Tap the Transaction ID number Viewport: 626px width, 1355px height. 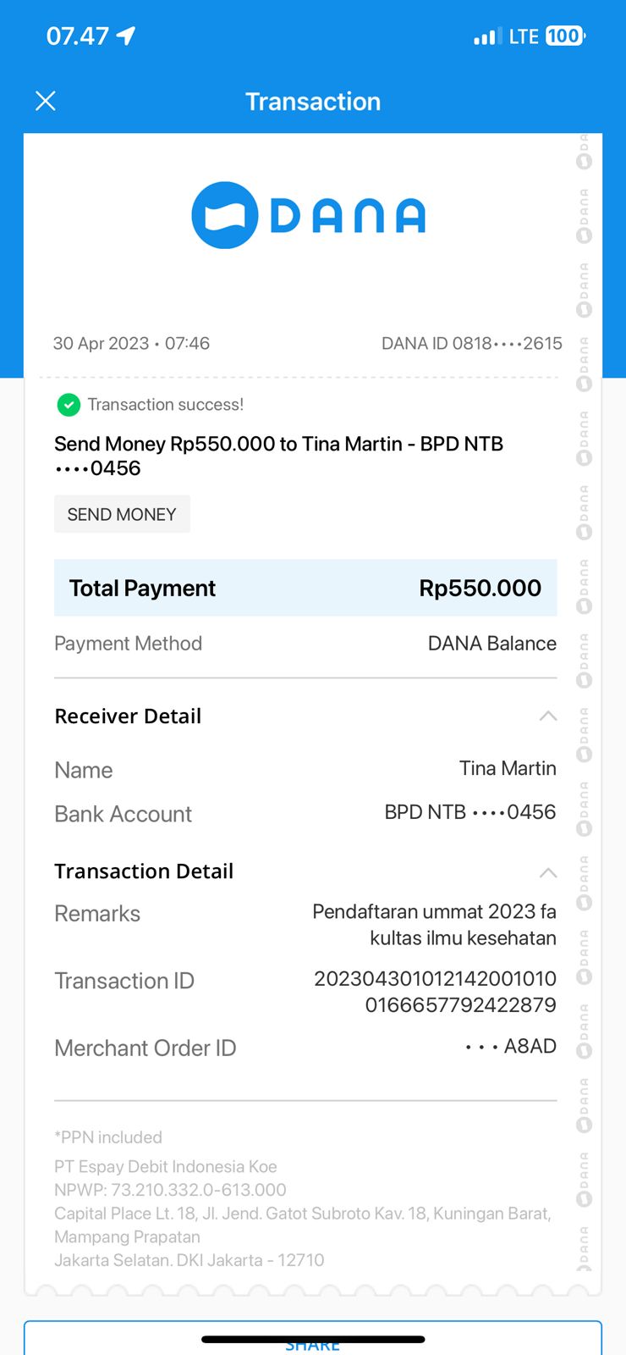435,992
